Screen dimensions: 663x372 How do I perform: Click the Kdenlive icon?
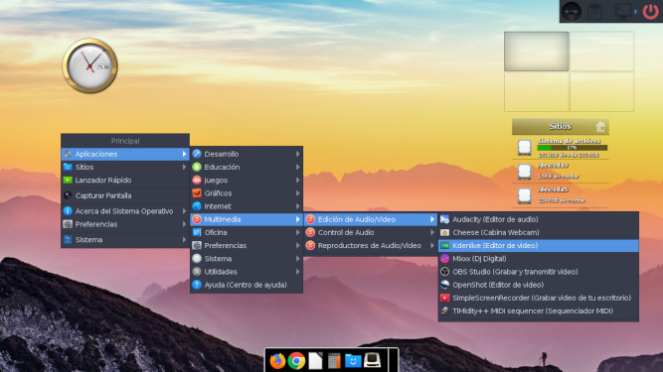pyautogui.click(x=444, y=245)
